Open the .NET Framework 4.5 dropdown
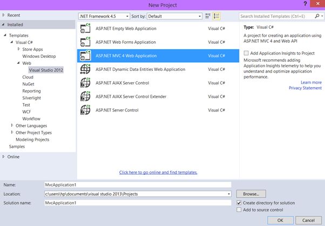The image size is (325, 226). [104, 16]
